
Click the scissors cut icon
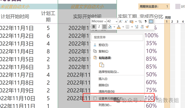click(95, 45)
